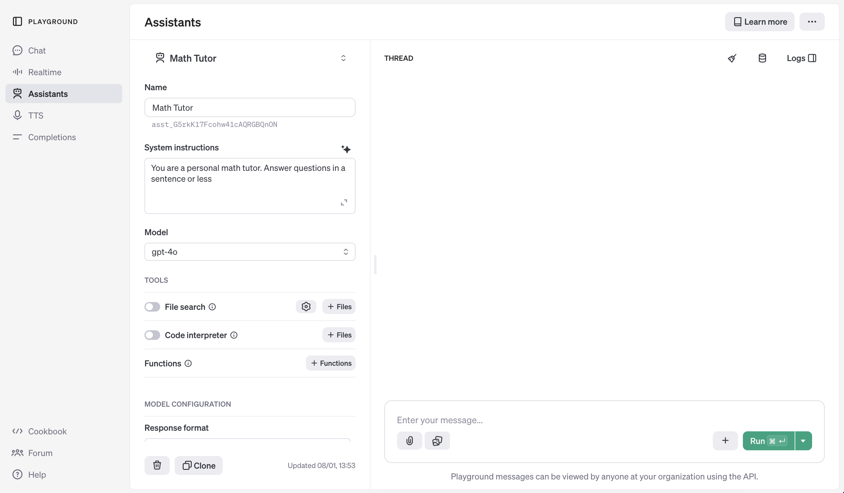
Task: Click the Clone assistant button
Action: coord(198,465)
